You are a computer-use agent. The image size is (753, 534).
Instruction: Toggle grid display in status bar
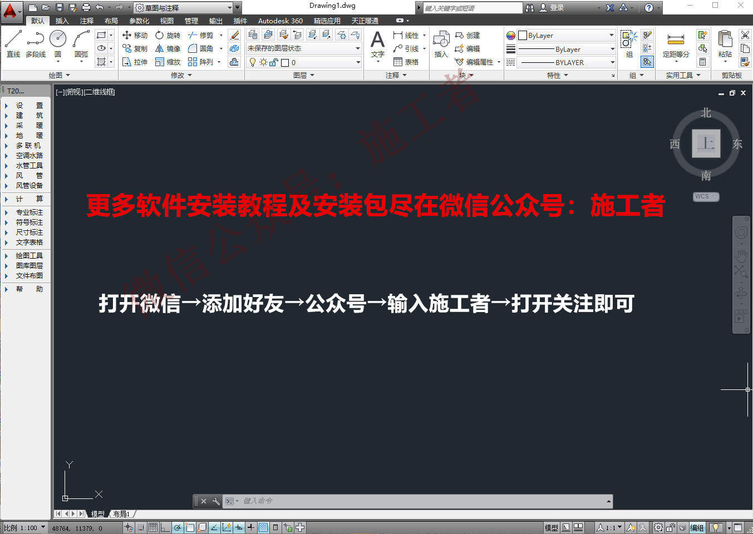[152, 527]
